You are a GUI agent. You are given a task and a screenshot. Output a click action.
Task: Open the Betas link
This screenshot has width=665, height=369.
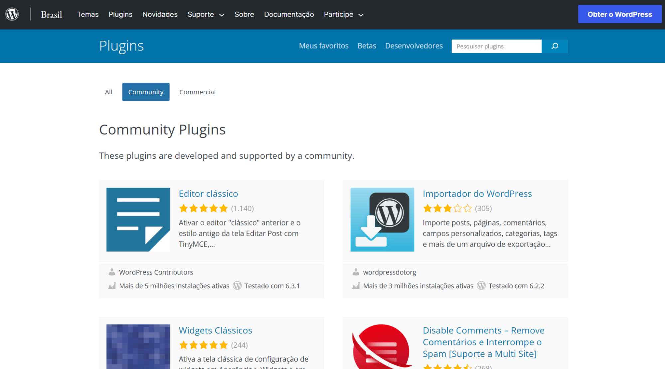pyautogui.click(x=367, y=46)
